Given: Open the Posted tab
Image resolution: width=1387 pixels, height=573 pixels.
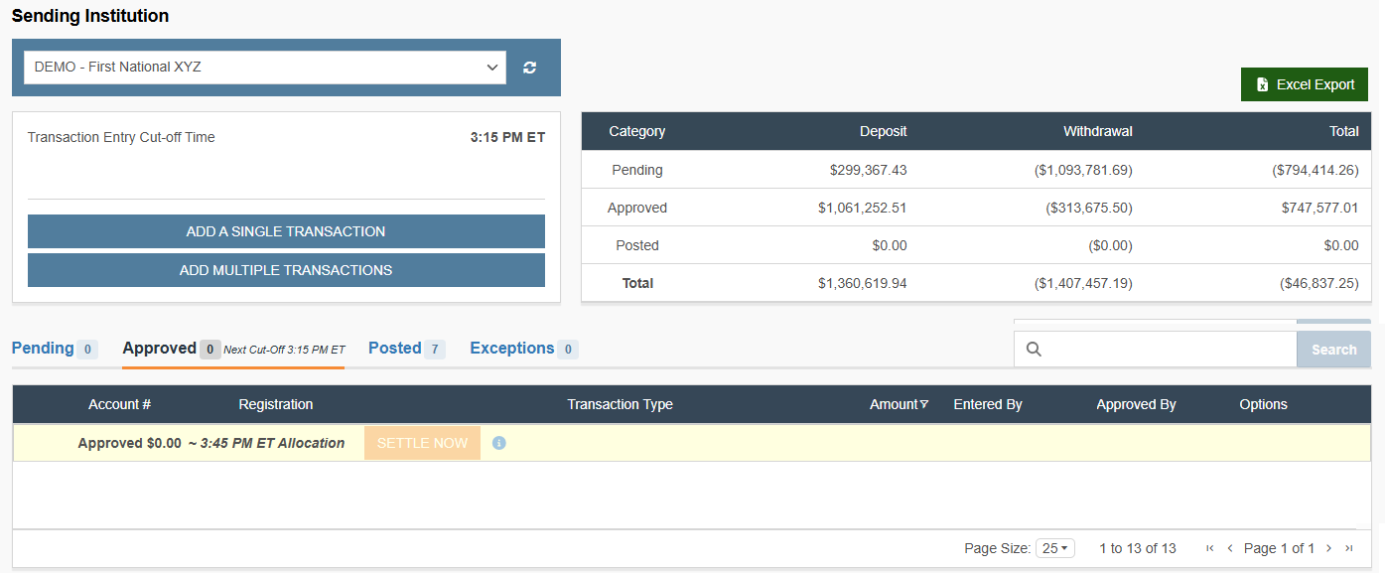Looking at the screenshot, I should pyautogui.click(x=407, y=349).
